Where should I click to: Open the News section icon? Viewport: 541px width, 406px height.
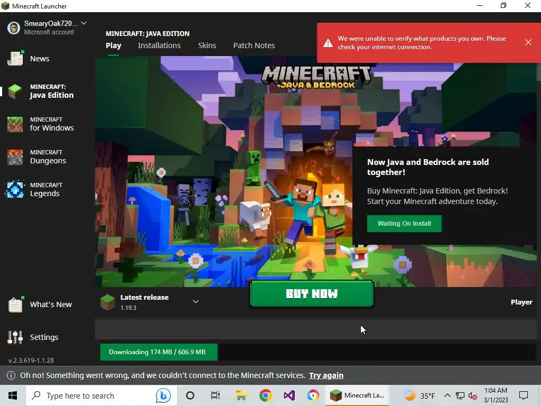[15, 59]
